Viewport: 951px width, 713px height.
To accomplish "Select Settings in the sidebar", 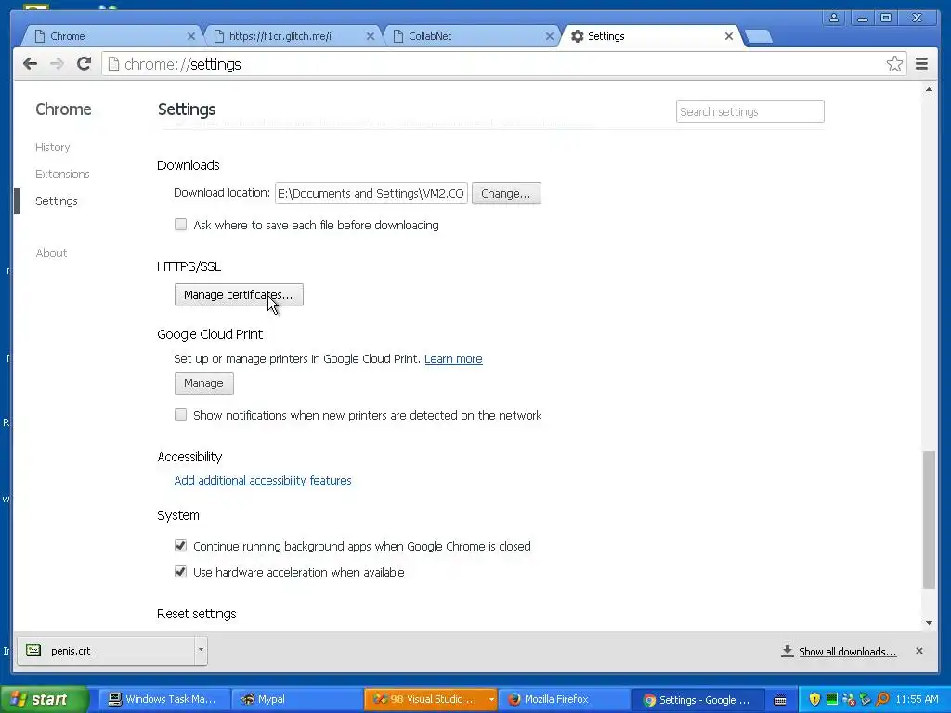I will (x=57, y=201).
